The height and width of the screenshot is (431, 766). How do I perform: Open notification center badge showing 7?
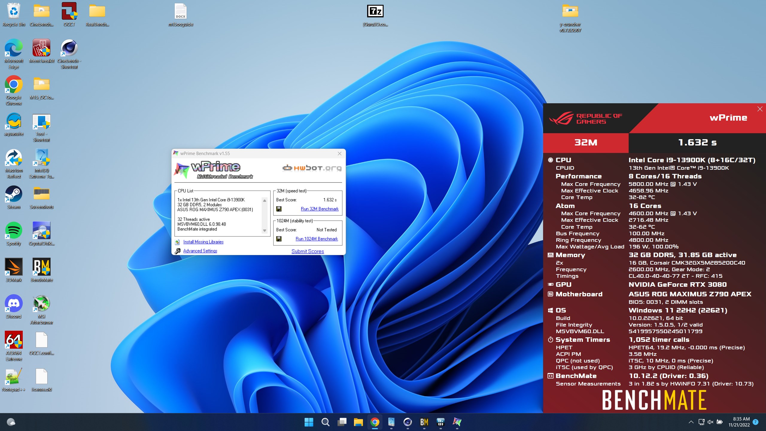click(x=756, y=422)
